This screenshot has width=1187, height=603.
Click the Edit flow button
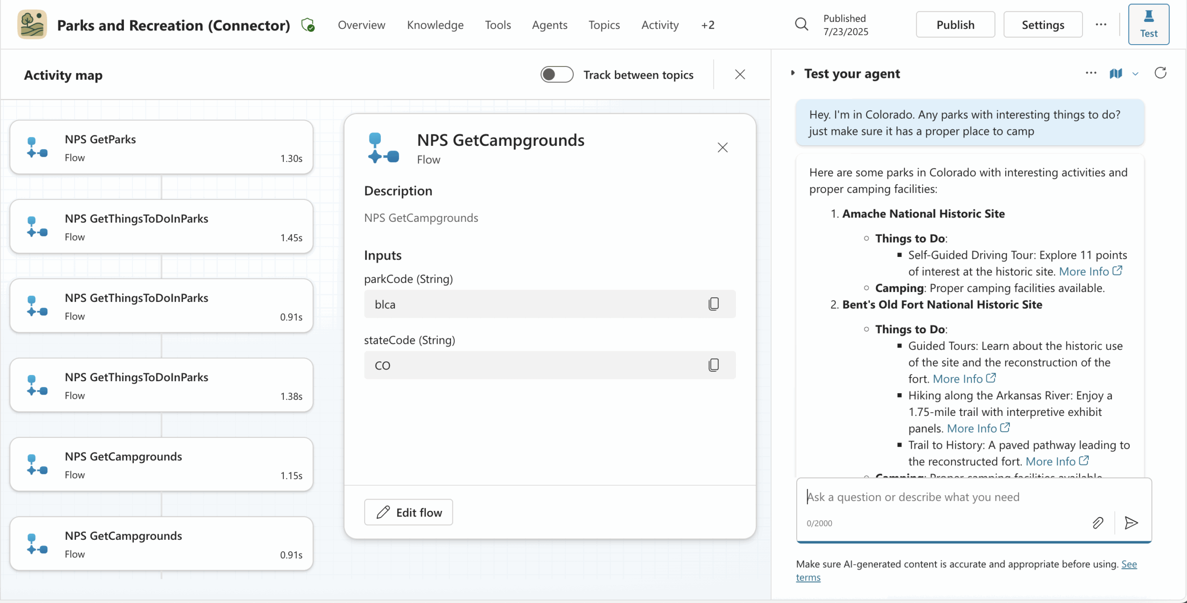408,512
